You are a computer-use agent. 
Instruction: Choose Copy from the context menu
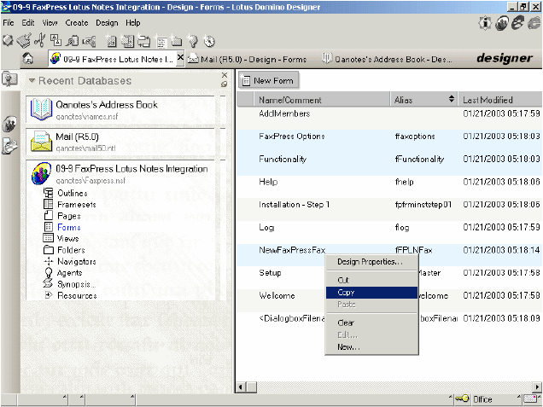(346, 292)
